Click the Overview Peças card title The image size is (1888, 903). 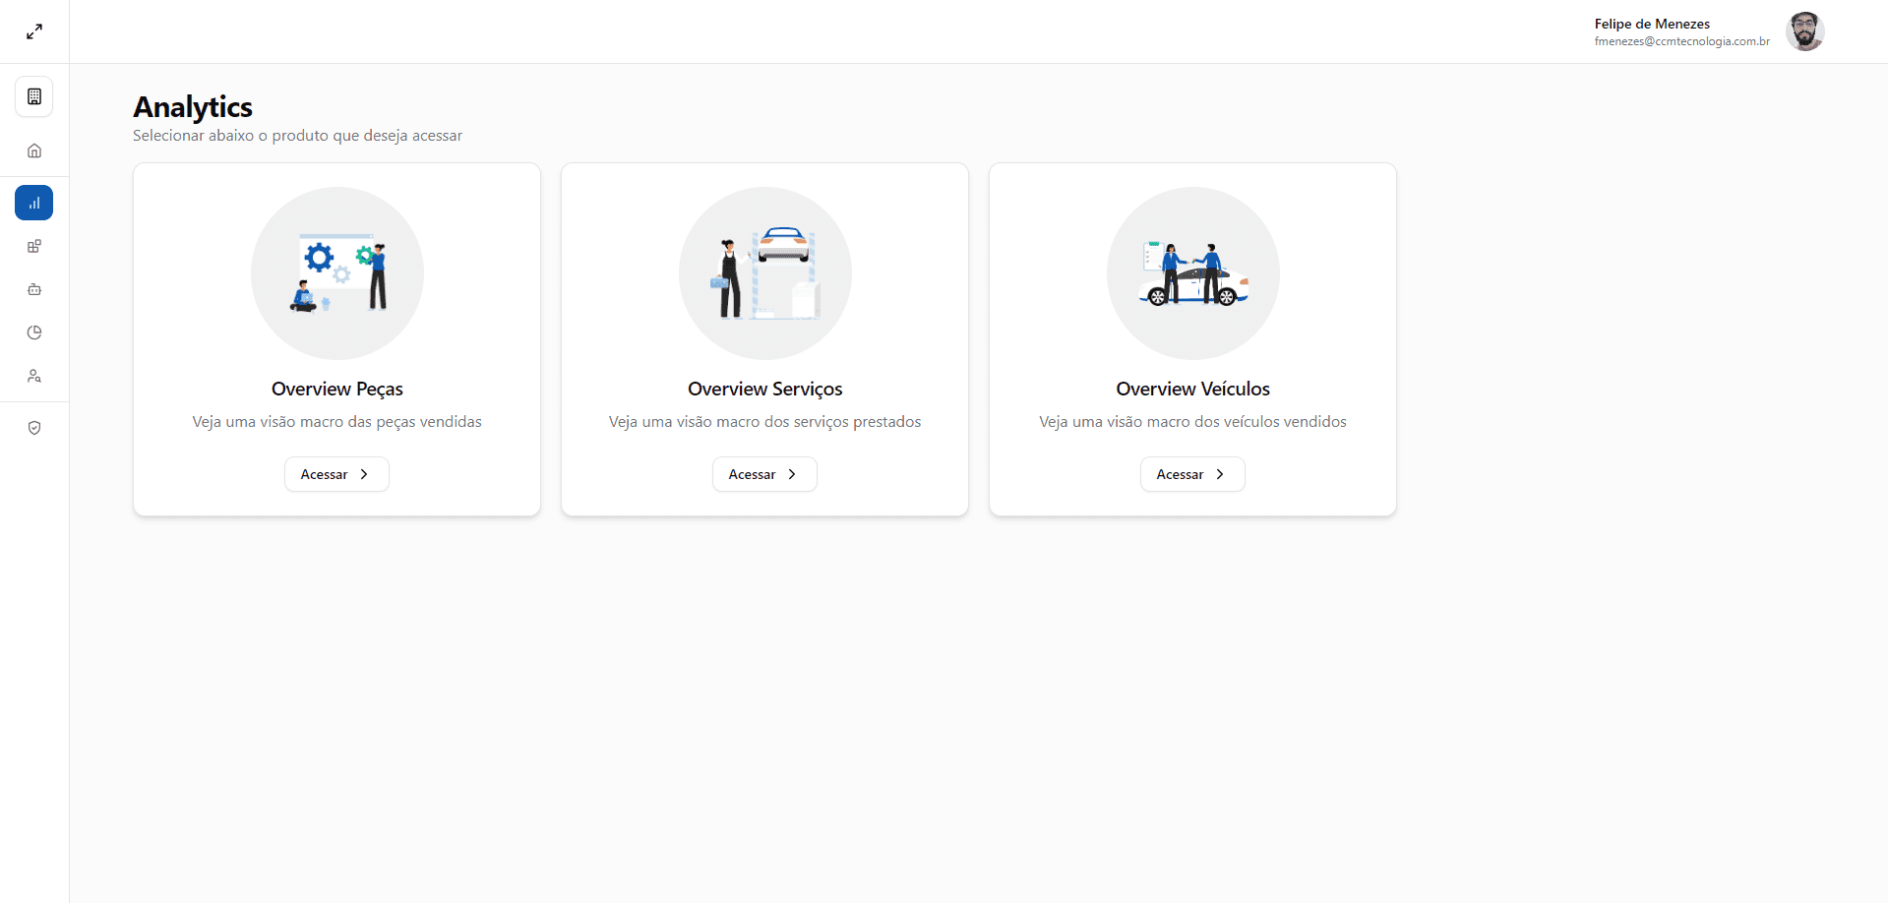(x=337, y=389)
